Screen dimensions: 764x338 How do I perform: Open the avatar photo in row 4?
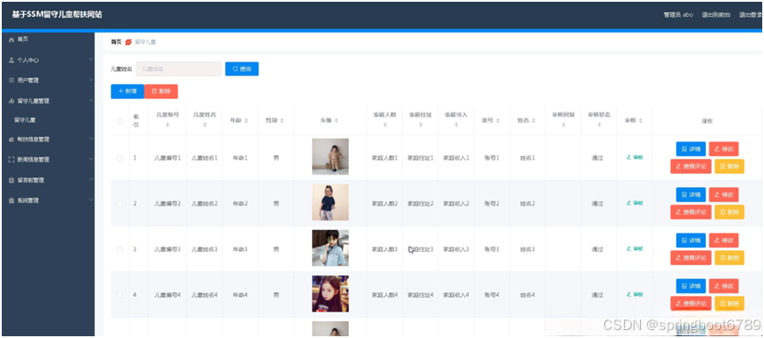pos(331,294)
